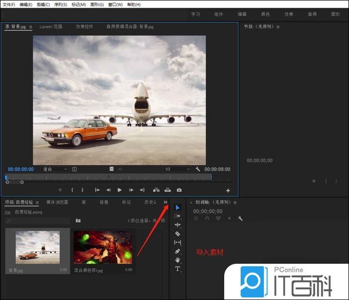Open the 效果 workspace

coord(289,14)
